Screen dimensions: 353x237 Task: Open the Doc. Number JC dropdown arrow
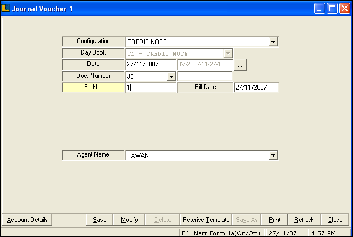(x=171, y=76)
